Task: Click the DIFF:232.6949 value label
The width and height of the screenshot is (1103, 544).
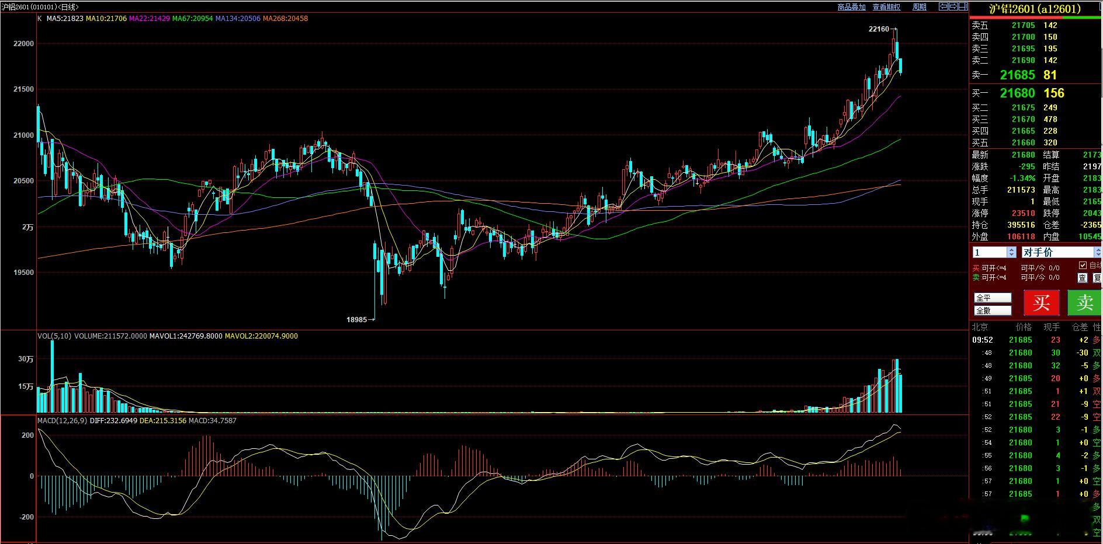Action: pos(114,420)
